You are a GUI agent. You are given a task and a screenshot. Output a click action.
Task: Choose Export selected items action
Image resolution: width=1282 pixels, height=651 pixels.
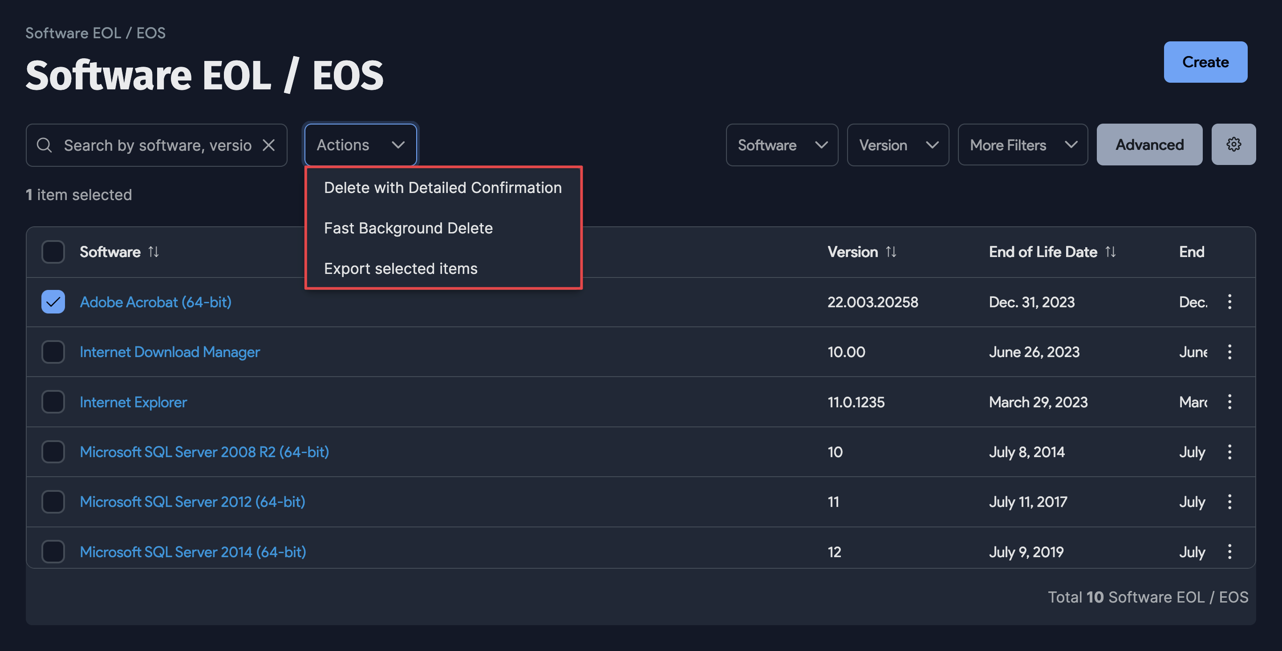(401, 268)
